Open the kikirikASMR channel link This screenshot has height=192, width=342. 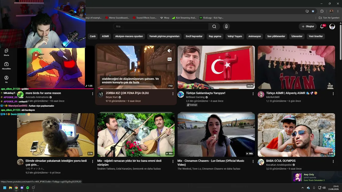point(273,97)
